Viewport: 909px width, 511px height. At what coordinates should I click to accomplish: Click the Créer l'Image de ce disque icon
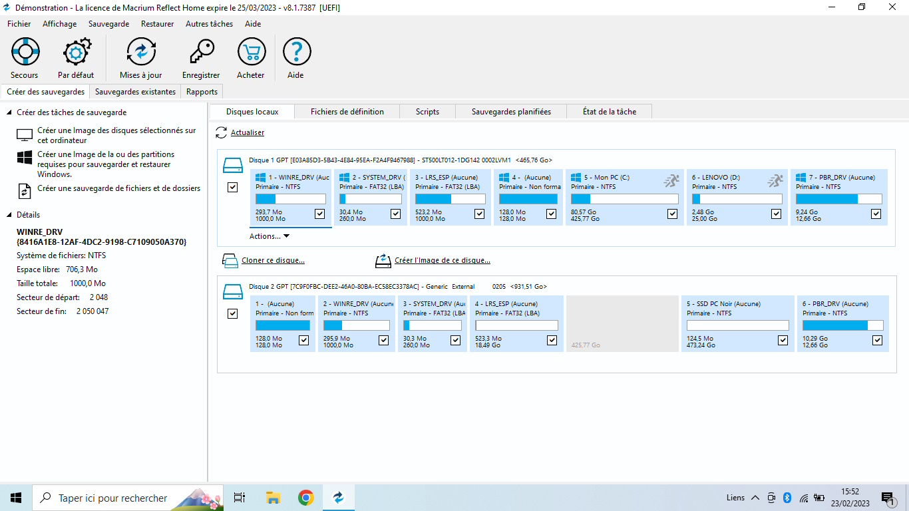383,260
